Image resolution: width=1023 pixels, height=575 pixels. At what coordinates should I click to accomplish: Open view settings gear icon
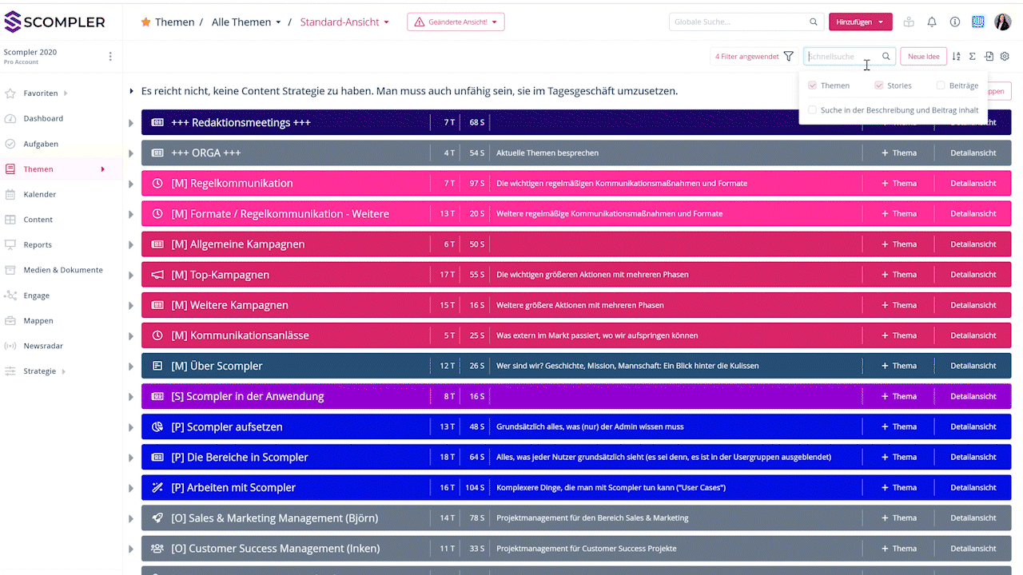[1005, 57]
